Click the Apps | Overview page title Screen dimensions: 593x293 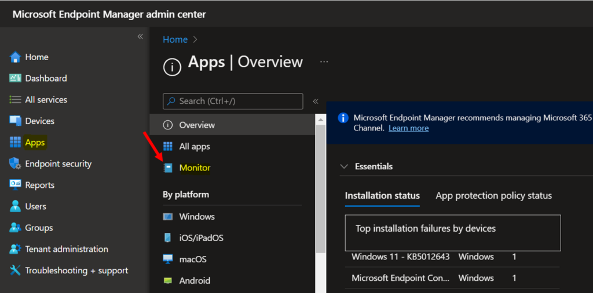[246, 61]
